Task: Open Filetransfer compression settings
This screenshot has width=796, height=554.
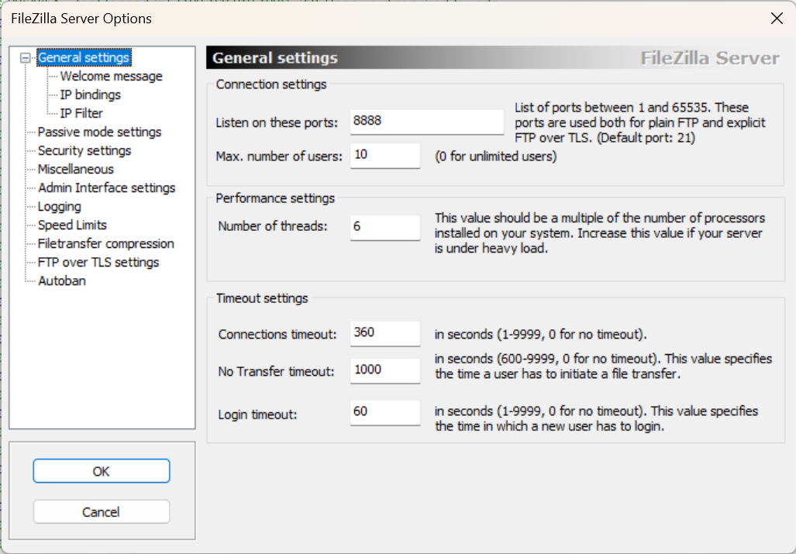Action: pyautogui.click(x=105, y=243)
